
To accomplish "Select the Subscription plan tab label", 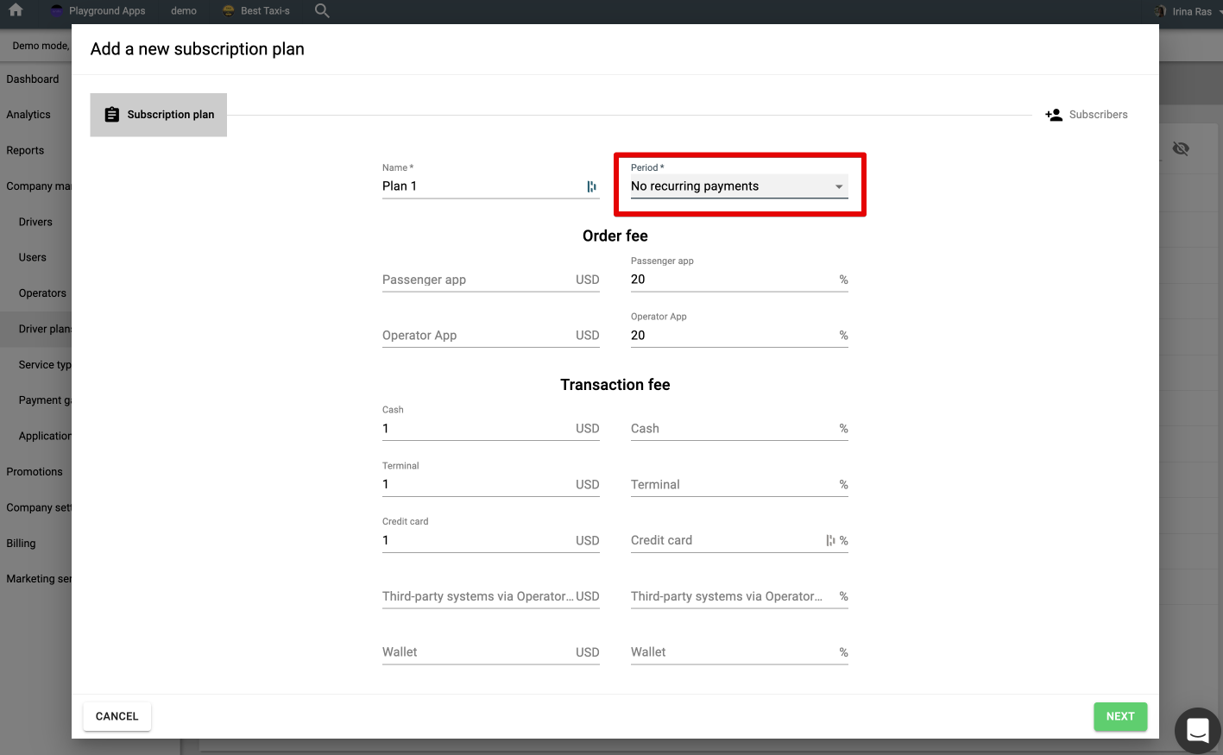I will click(x=171, y=115).
